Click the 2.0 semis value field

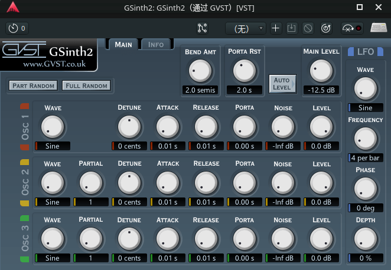200,90
